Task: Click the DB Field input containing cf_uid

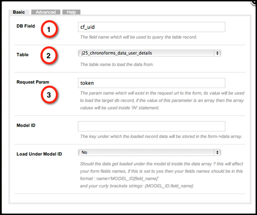Action: click(152, 27)
